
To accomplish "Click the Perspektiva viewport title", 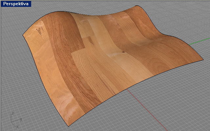I will 16,4.
